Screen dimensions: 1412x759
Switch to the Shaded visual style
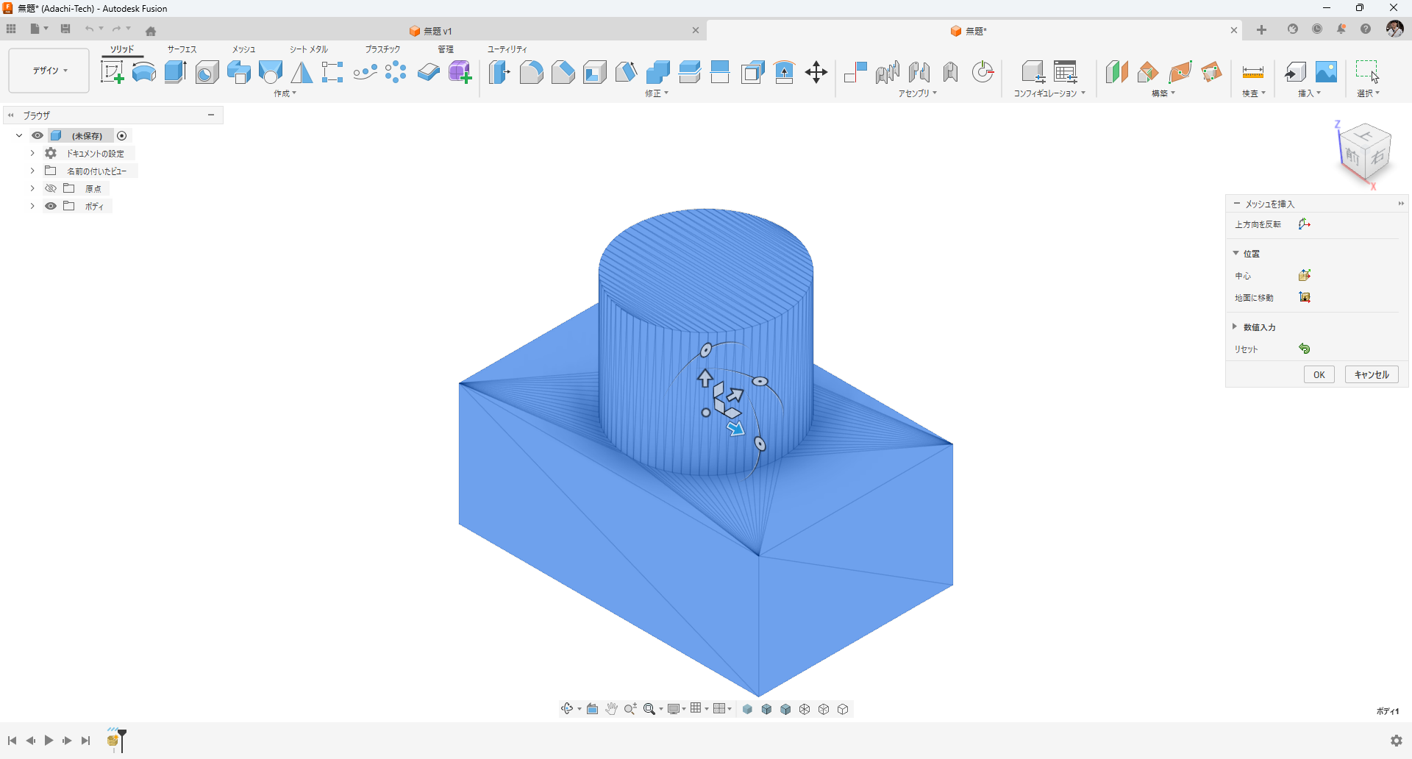(748, 709)
